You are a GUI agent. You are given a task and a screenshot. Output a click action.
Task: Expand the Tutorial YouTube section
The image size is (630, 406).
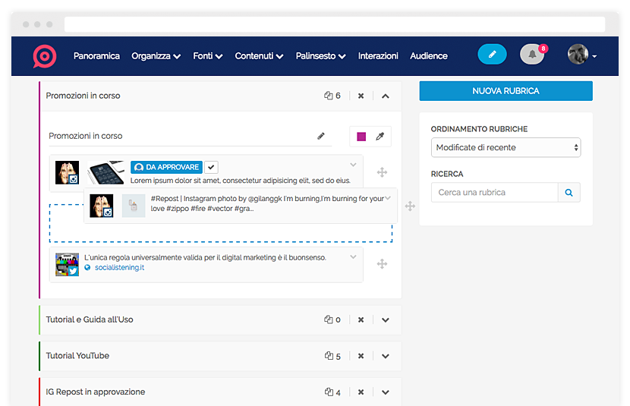(386, 356)
